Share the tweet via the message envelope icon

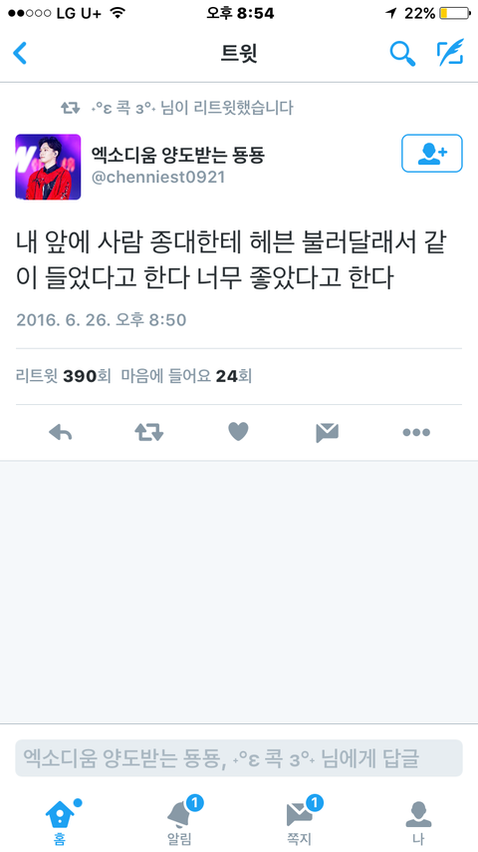[x=328, y=433]
